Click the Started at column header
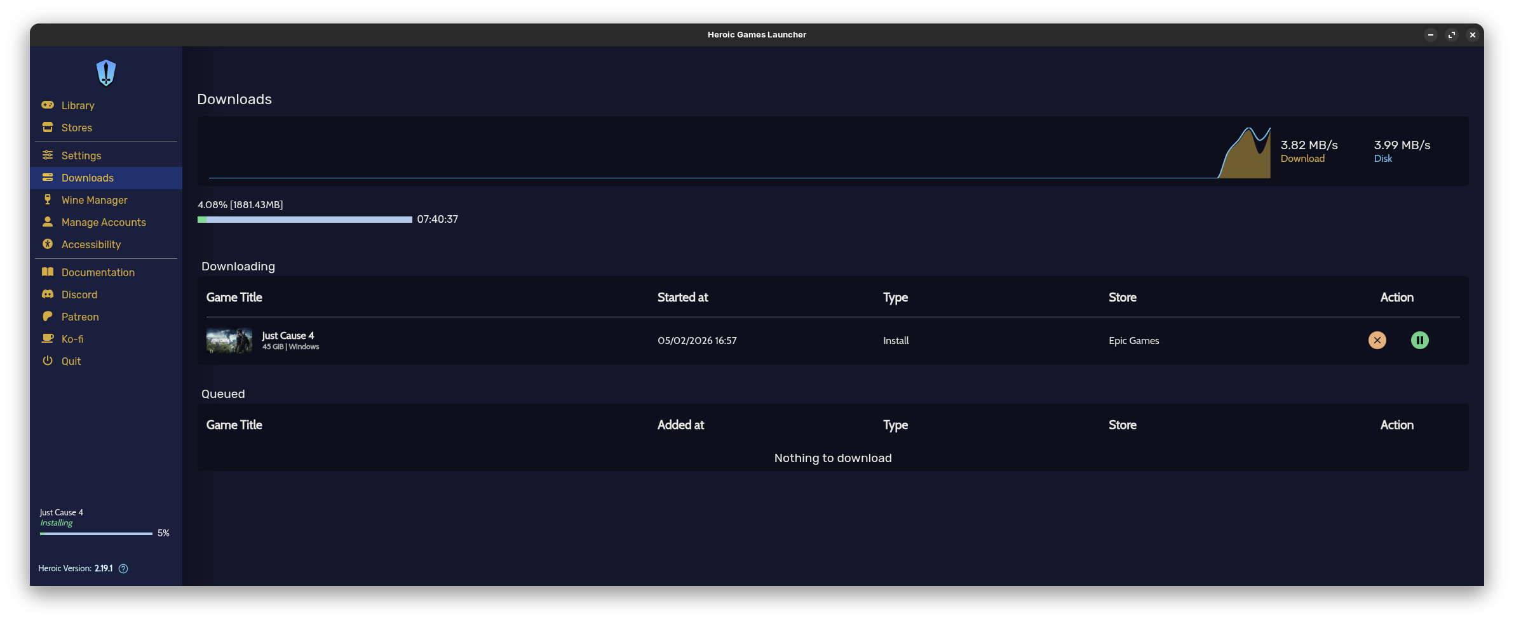Viewport: 1514px width, 622px height. tap(682, 298)
